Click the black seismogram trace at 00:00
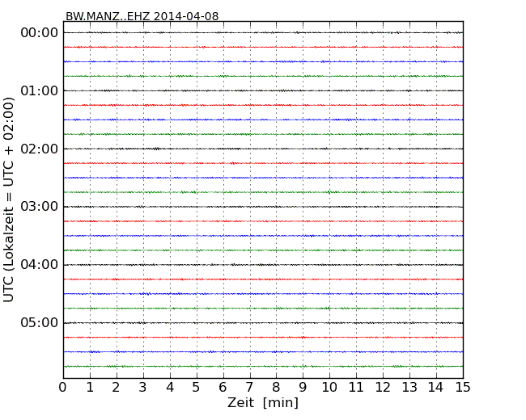The height and width of the screenshot is (420, 526). click(263, 32)
